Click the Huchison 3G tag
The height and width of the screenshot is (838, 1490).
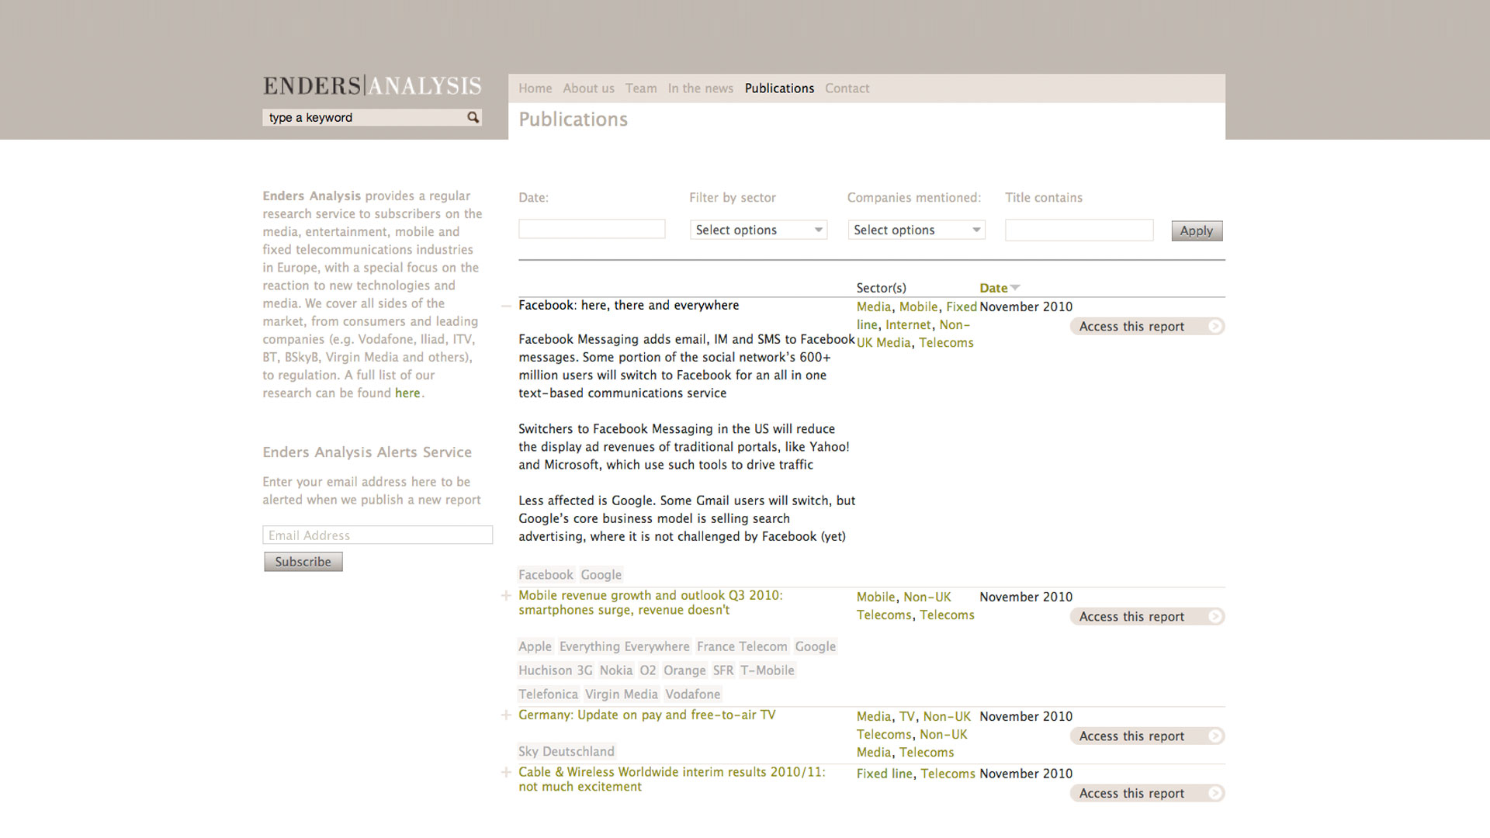[555, 671]
